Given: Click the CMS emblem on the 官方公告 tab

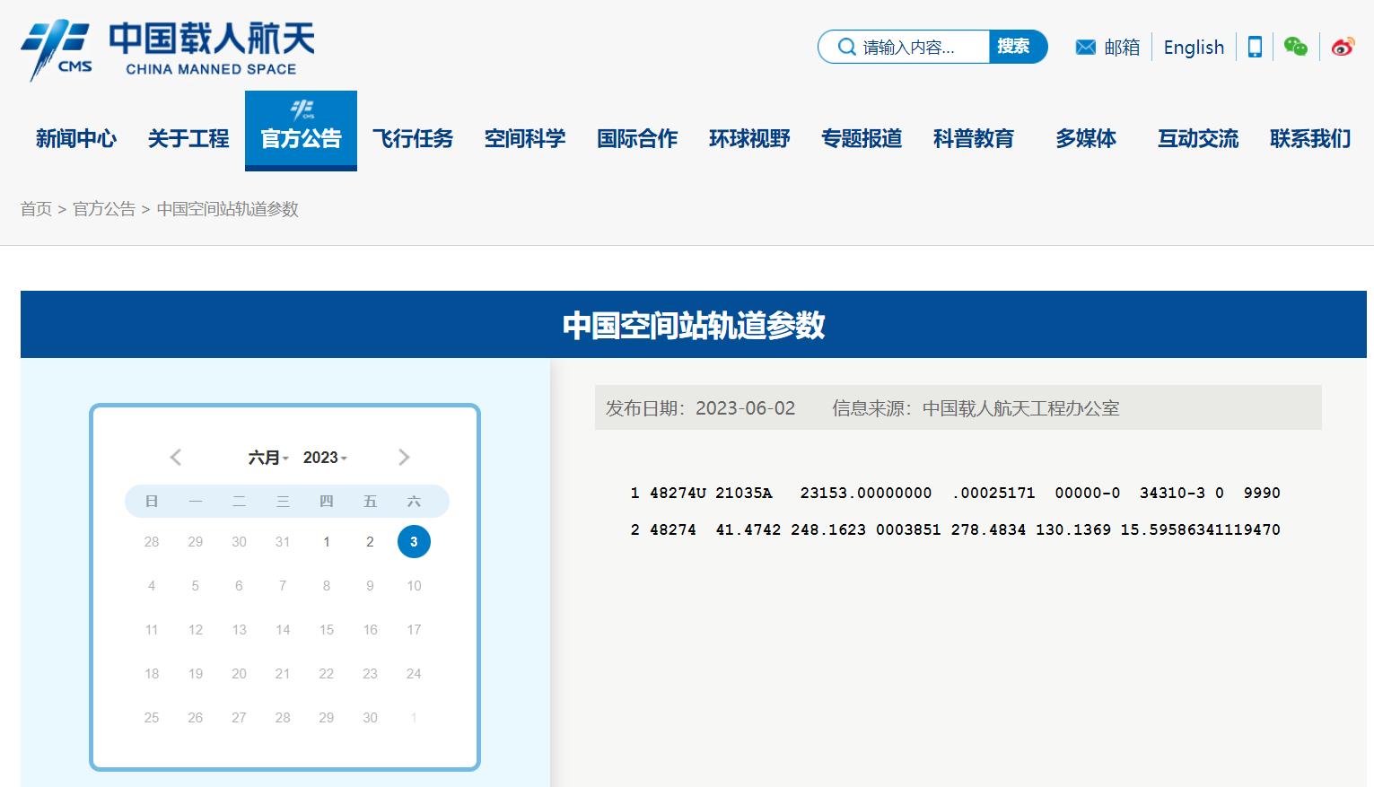Looking at the screenshot, I should (x=301, y=108).
